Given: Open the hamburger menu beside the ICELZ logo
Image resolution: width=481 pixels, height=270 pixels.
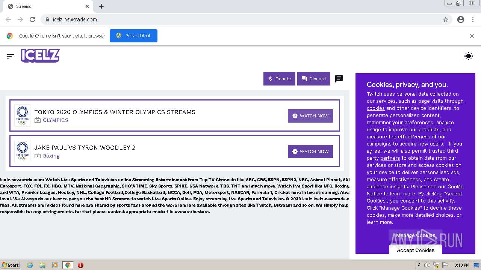Looking at the screenshot, I should (10, 56).
